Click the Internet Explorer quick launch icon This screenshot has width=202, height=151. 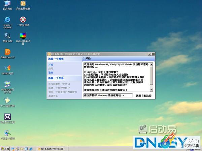point(31,149)
